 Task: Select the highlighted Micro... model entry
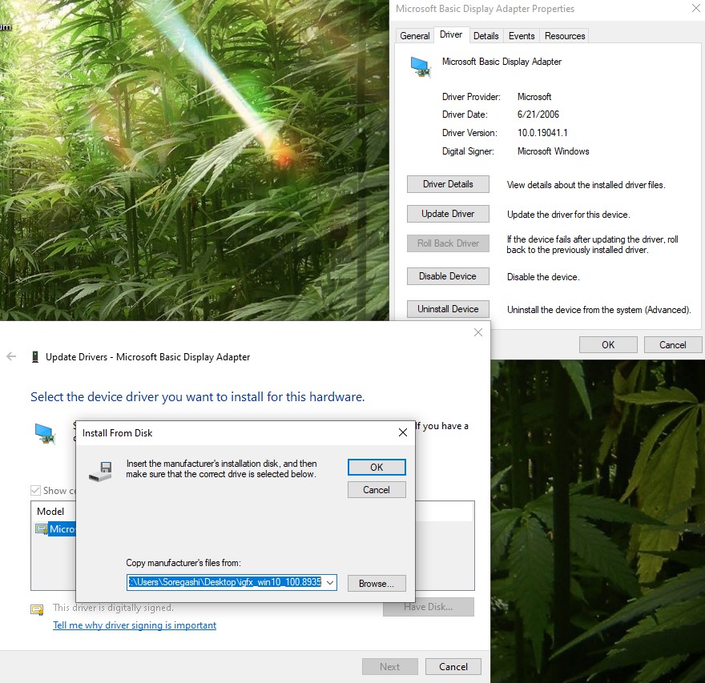[62, 529]
